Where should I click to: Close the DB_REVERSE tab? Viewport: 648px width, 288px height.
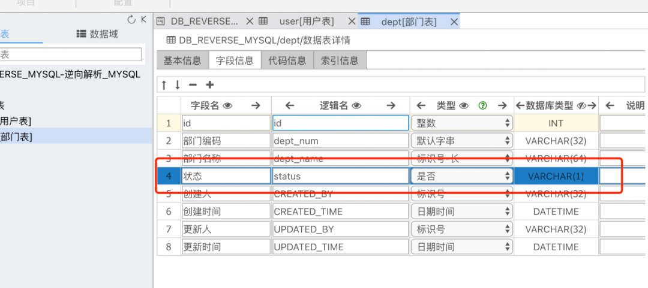pos(250,22)
